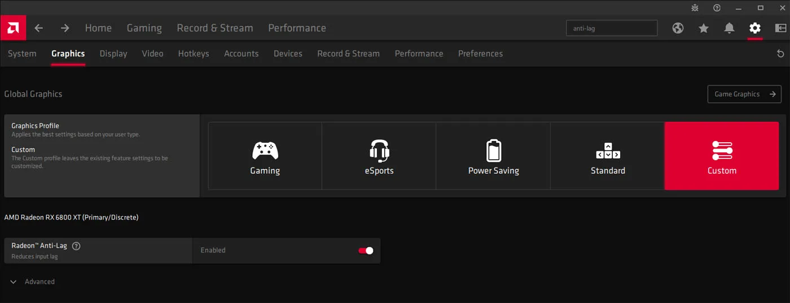The height and width of the screenshot is (303, 790).
Task: Open the Record & Stream top menu
Action: pyautogui.click(x=215, y=28)
